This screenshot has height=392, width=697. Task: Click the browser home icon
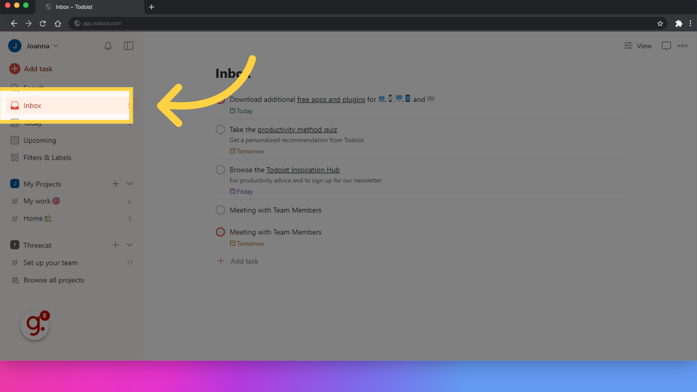58,24
